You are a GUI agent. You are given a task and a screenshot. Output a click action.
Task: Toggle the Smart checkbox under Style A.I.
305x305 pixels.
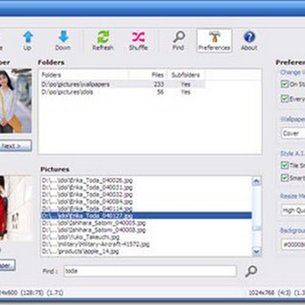tap(284, 178)
